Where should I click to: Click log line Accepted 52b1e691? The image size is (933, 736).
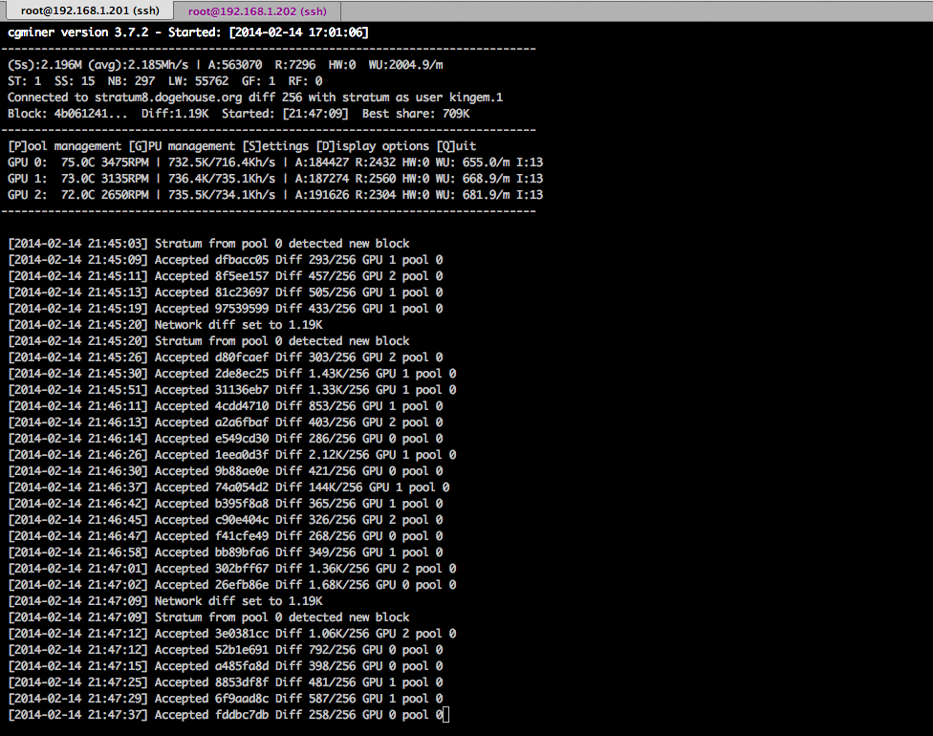(226, 650)
